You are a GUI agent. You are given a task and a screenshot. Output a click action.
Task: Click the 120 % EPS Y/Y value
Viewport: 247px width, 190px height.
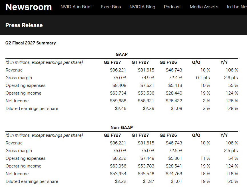(x=232, y=181)
